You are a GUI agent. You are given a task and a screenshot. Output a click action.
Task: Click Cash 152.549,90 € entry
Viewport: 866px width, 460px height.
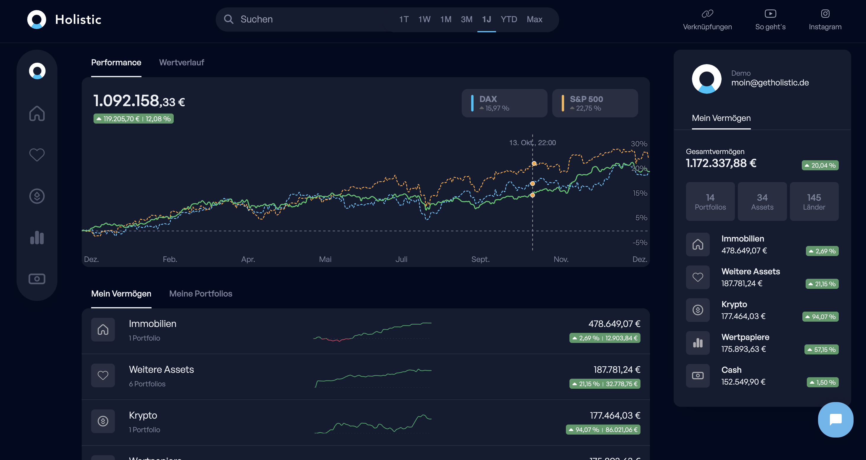(762, 376)
